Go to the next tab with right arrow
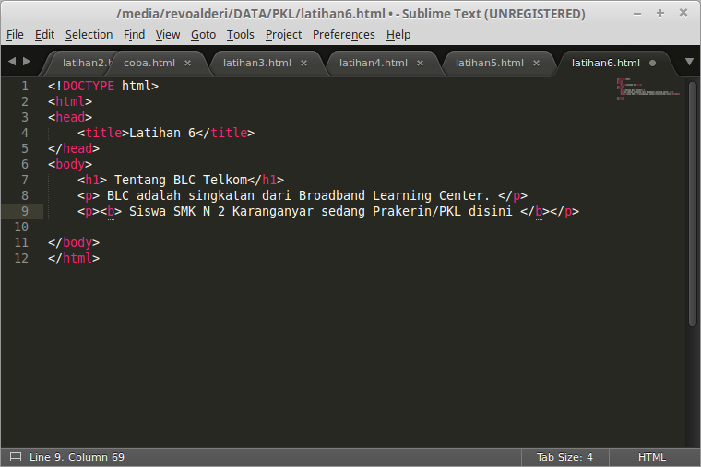The height and width of the screenshot is (467, 701). 27,61
